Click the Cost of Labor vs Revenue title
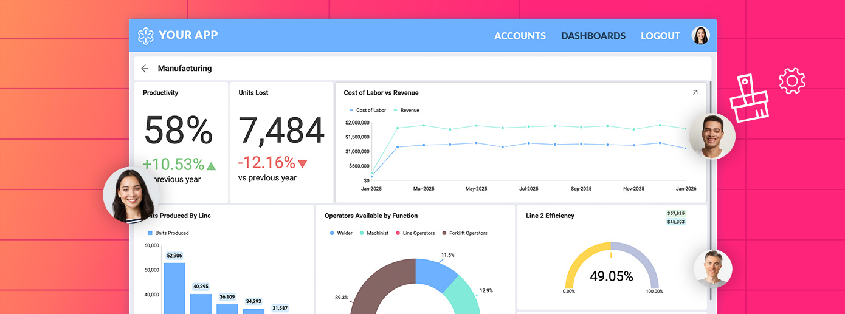The height and width of the screenshot is (314, 845). pos(381,93)
